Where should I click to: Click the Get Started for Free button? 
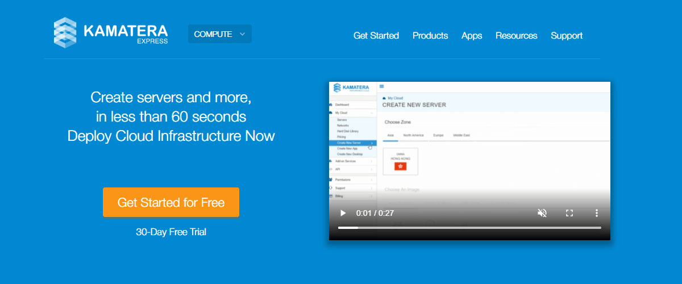coord(171,202)
